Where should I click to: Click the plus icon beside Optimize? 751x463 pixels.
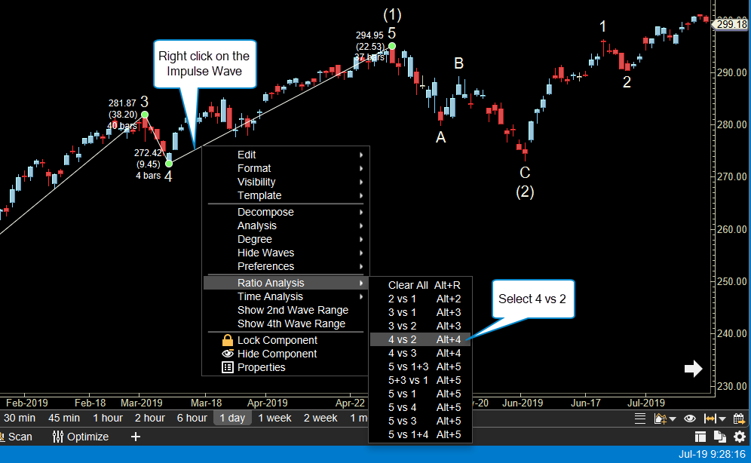(136, 437)
